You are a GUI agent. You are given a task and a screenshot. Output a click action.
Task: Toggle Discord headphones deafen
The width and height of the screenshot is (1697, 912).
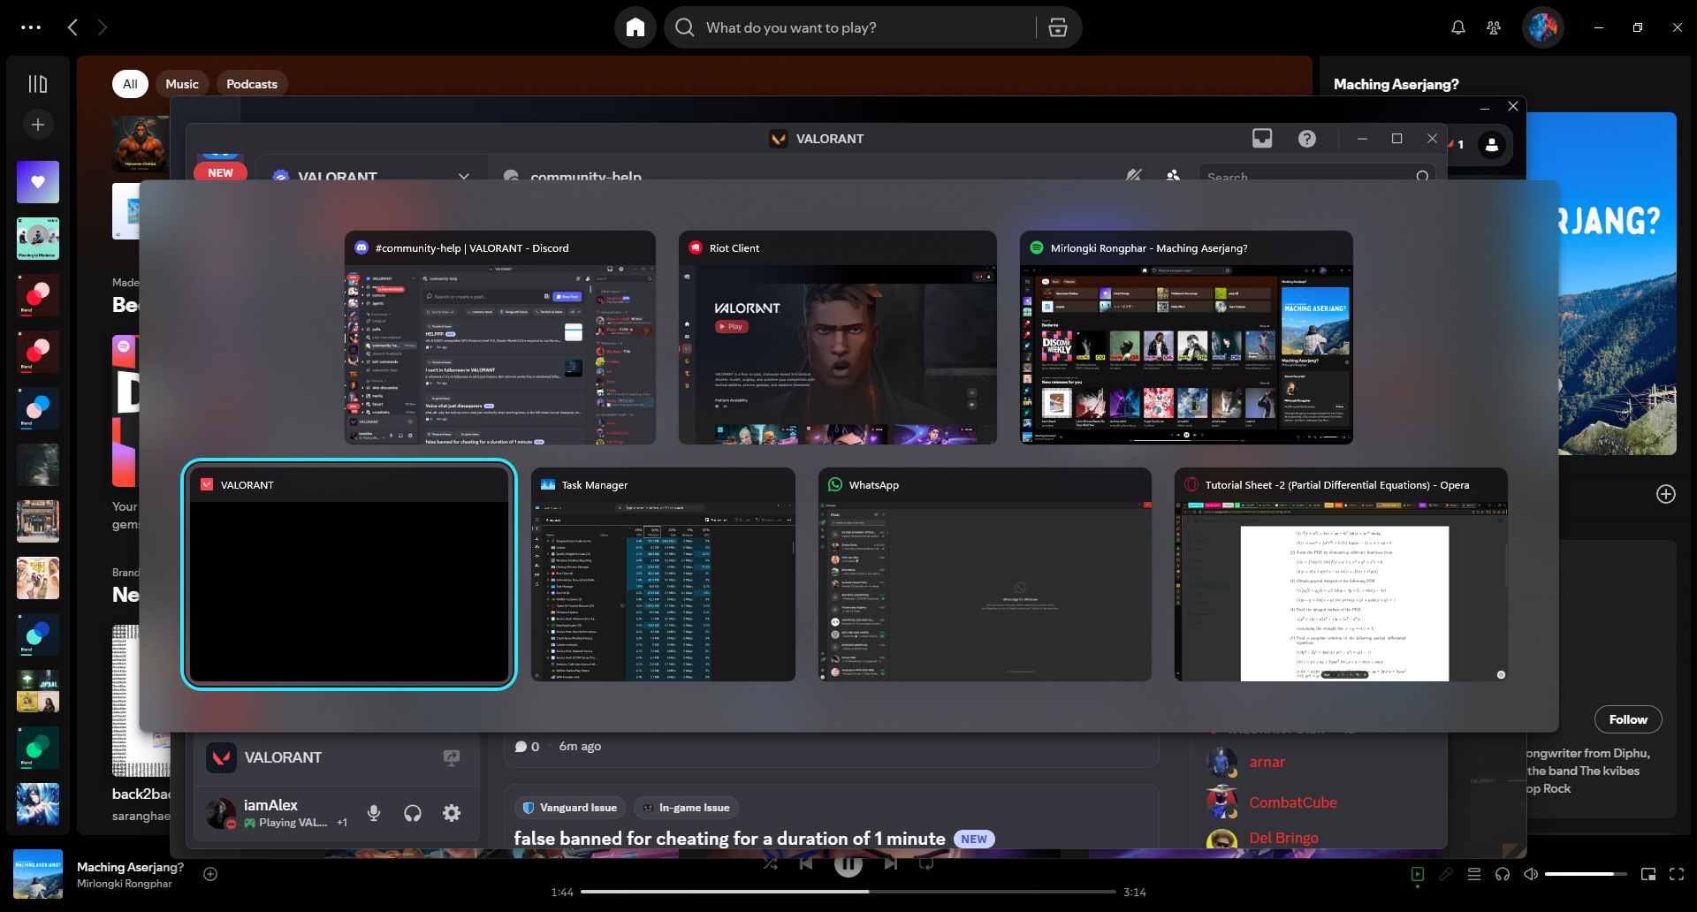(413, 813)
